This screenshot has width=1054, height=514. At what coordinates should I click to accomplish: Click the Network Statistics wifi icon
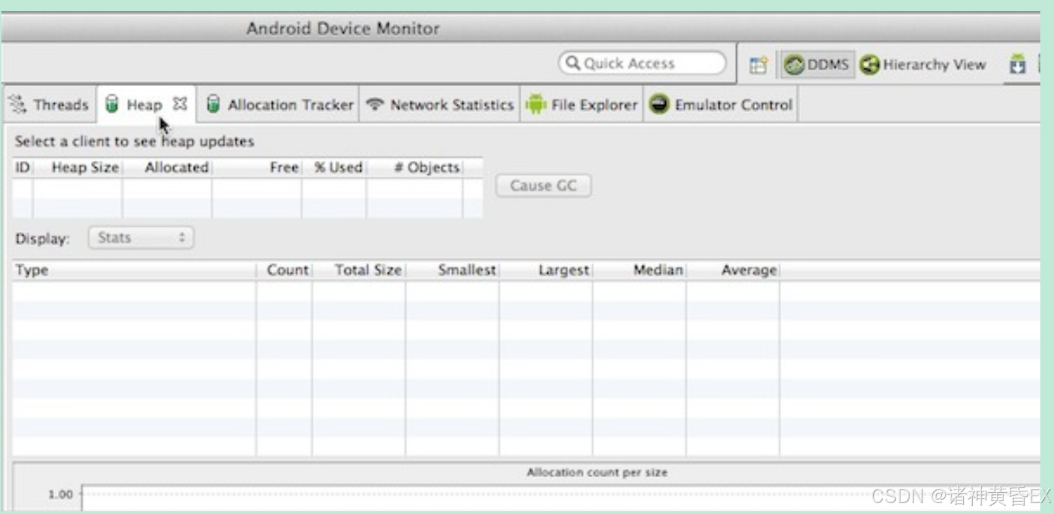(x=375, y=104)
